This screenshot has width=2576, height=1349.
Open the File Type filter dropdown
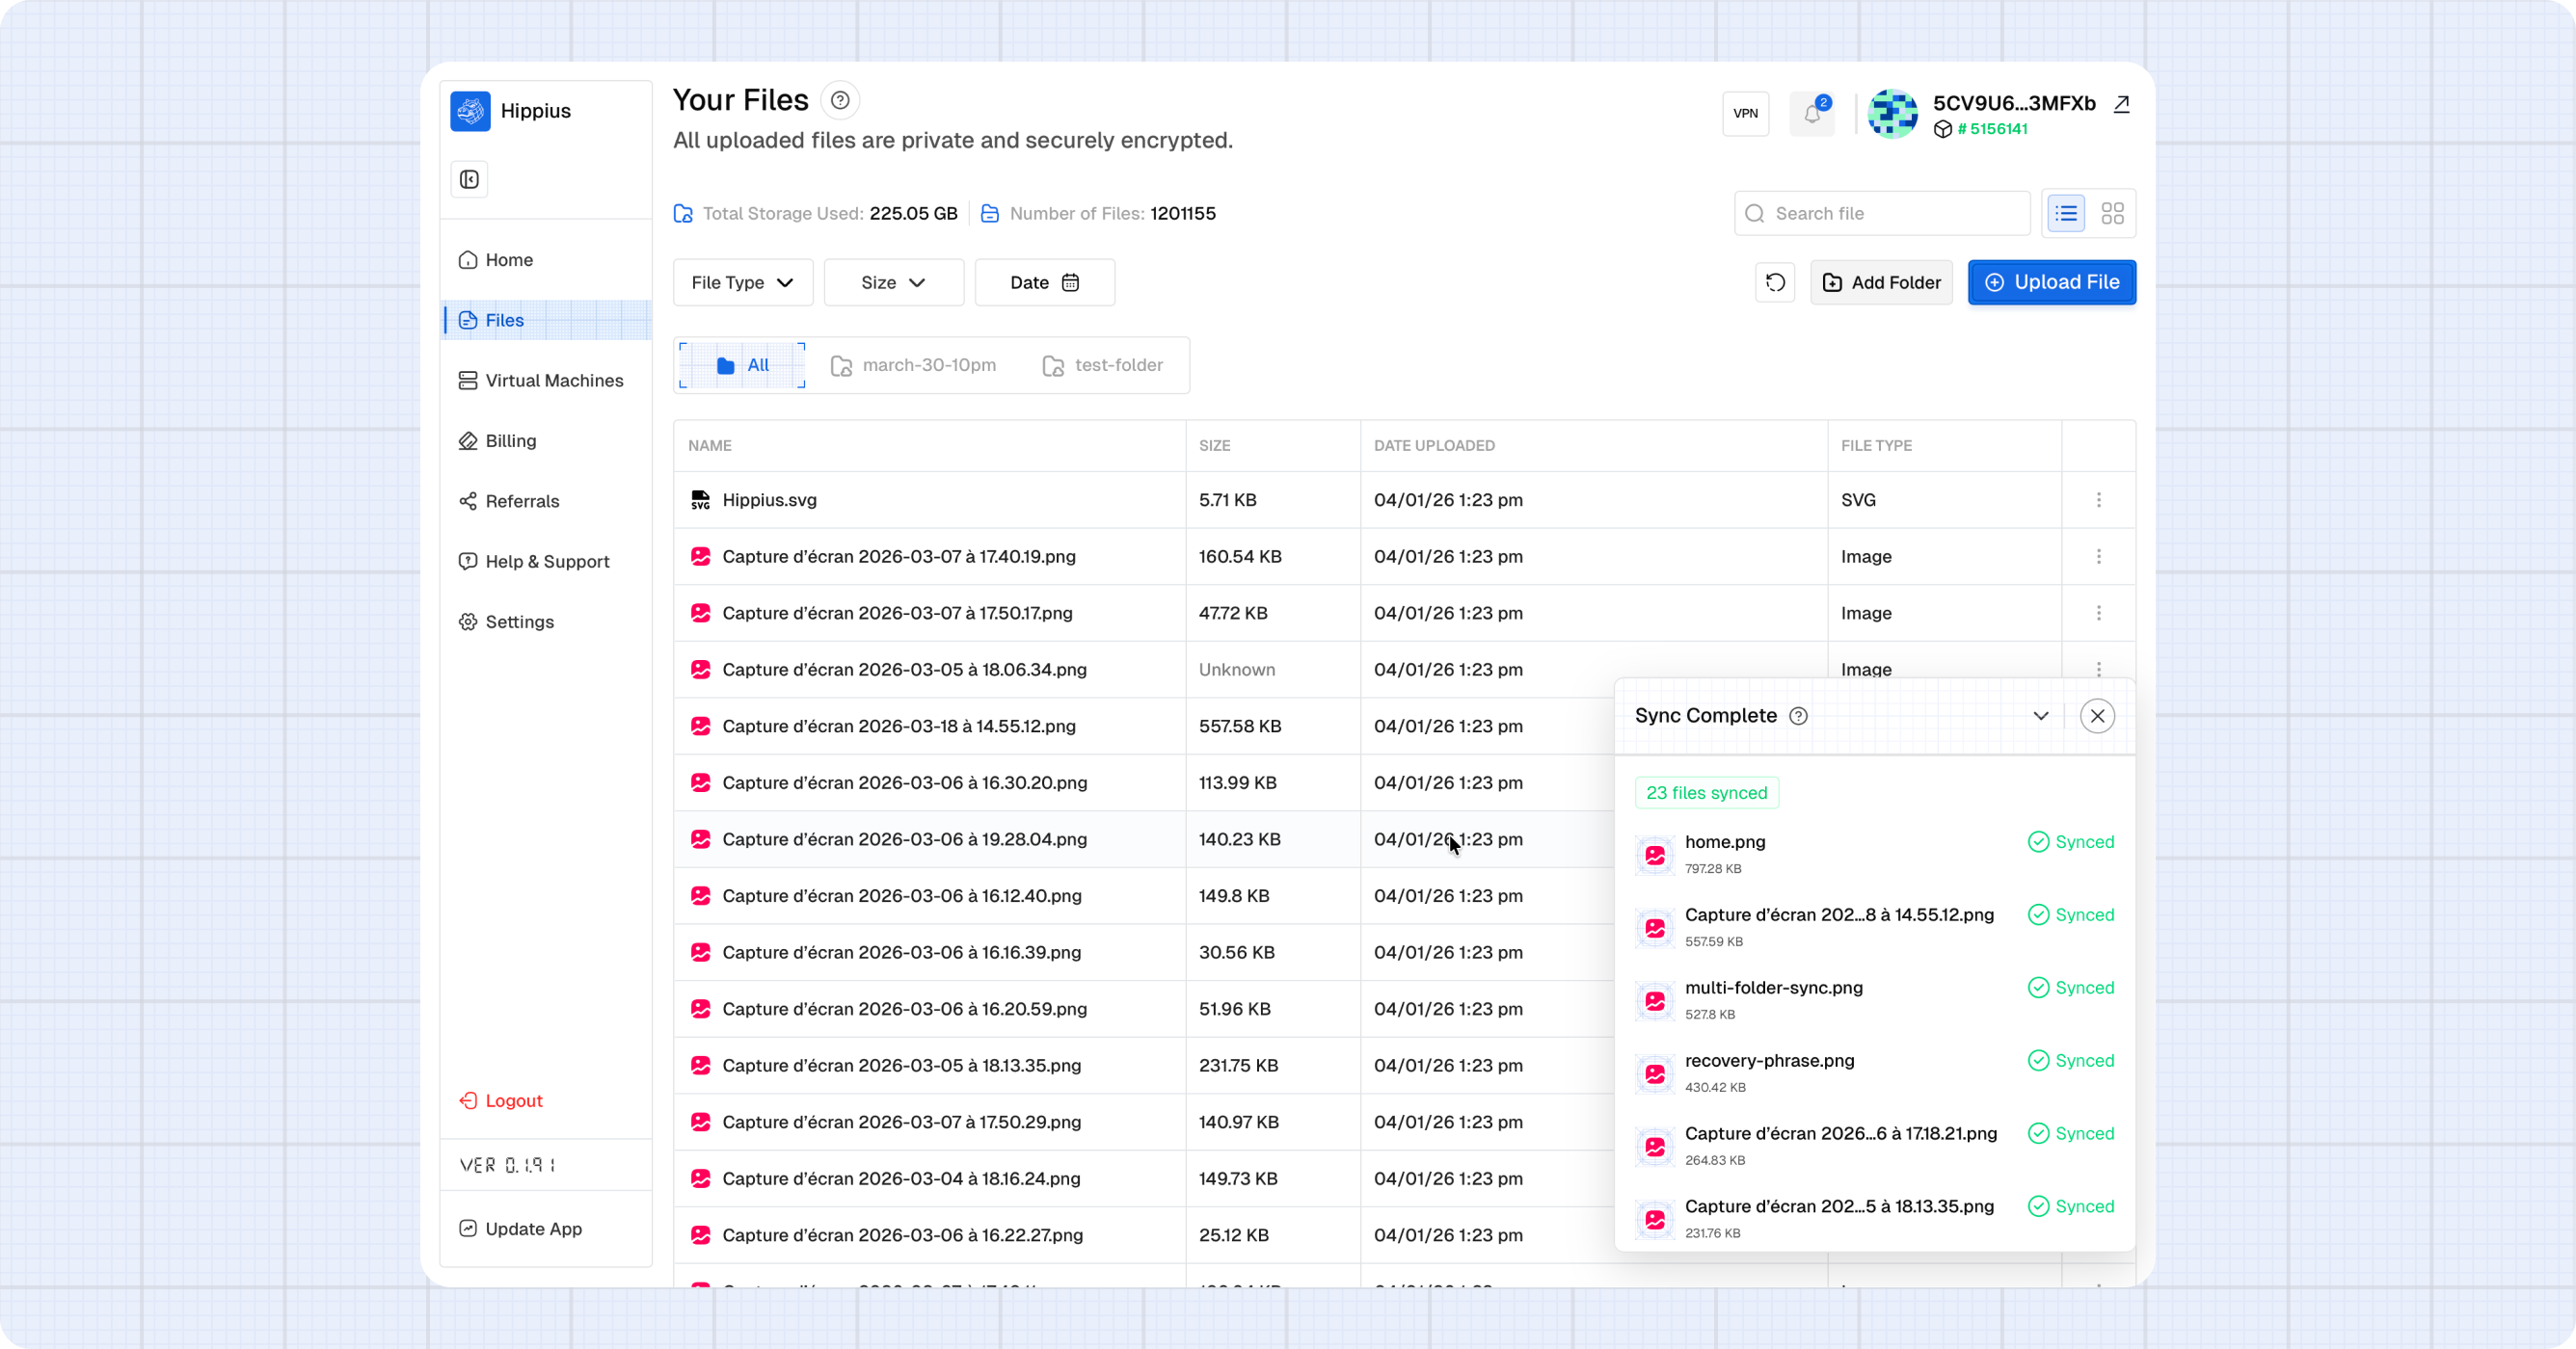click(742, 282)
